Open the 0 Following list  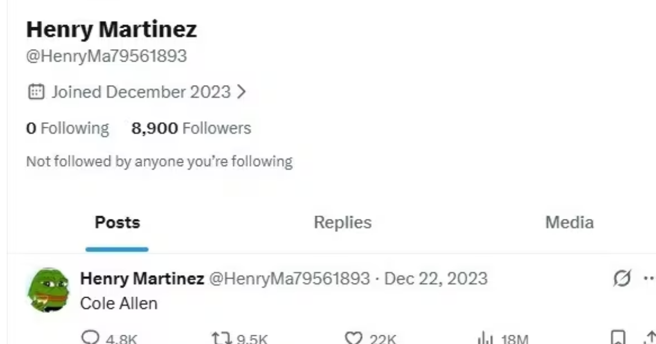pos(67,128)
